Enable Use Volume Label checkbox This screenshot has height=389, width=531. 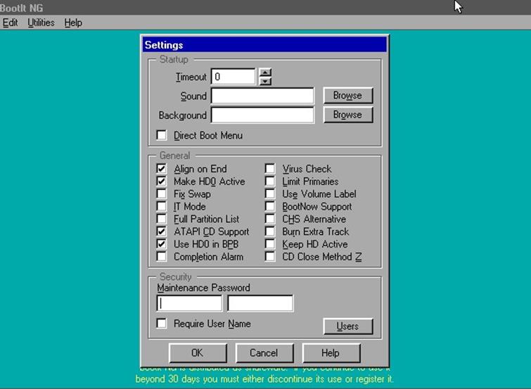point(270,193)
